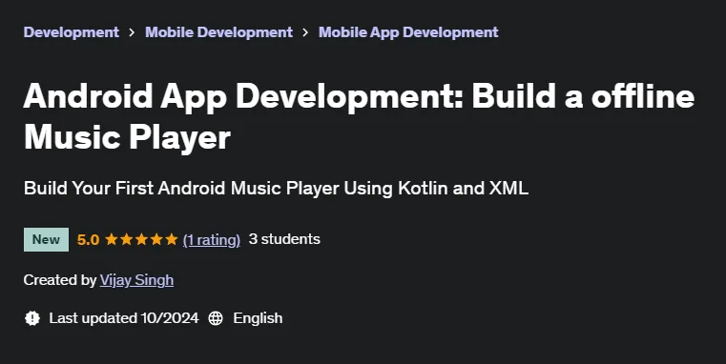
Task: Go to Mobile App Development category
Action: pos(408,31)
